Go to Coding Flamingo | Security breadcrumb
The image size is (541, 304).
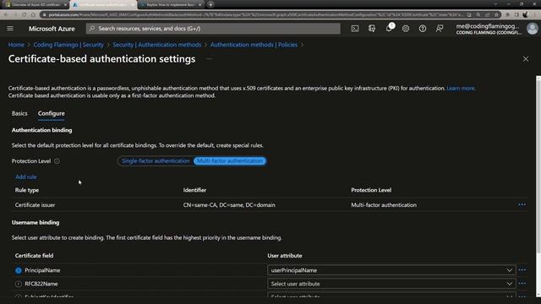(x=68, y=45)
